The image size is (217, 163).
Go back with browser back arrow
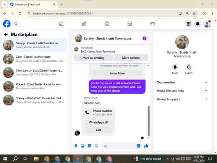pos(5,13)
